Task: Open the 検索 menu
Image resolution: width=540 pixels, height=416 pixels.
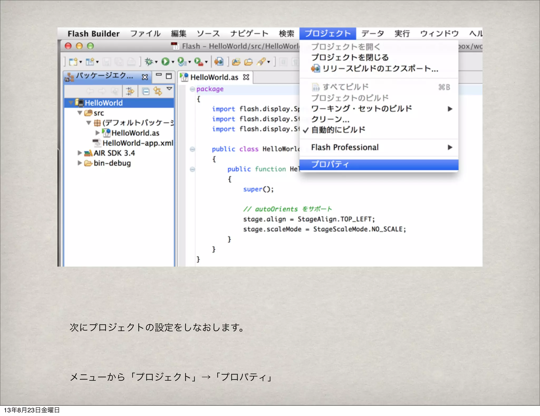Action: (287, 34)
